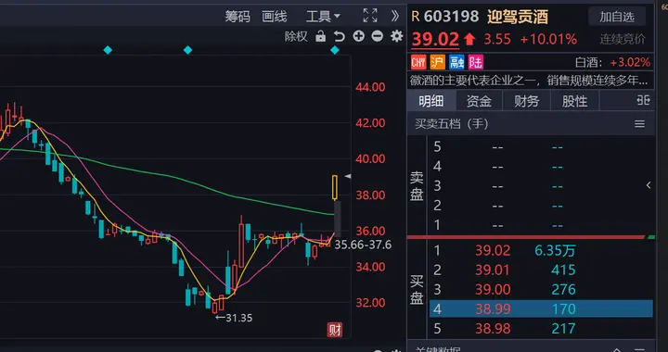The image size is (668, 352).
Task: Click the 44.00 price axis label
Action: click(x=370, y=87)
